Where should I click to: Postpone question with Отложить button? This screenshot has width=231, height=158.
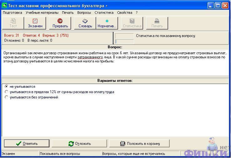79,144
